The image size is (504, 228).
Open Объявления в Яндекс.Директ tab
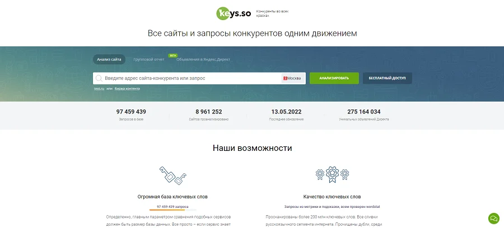[x=203, y=59]
